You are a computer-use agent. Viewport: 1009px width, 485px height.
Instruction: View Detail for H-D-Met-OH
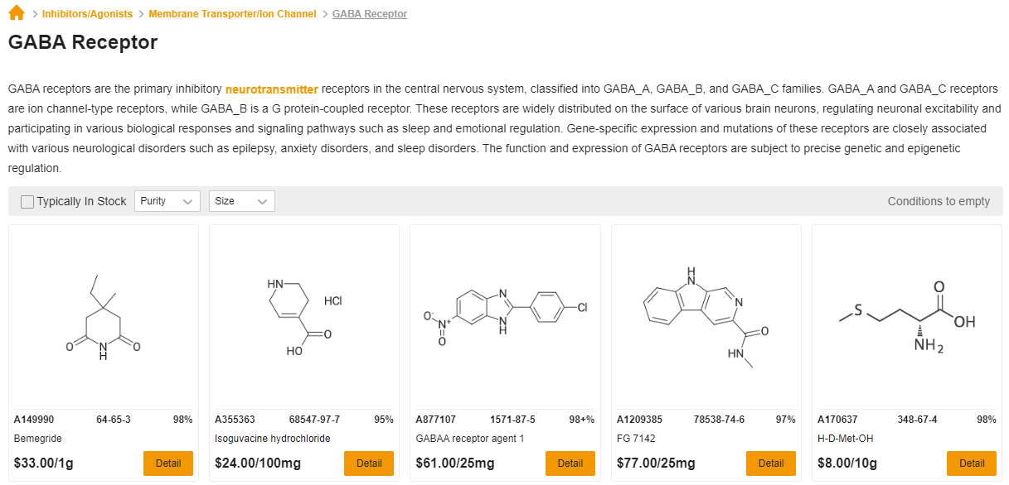point(972,463)
